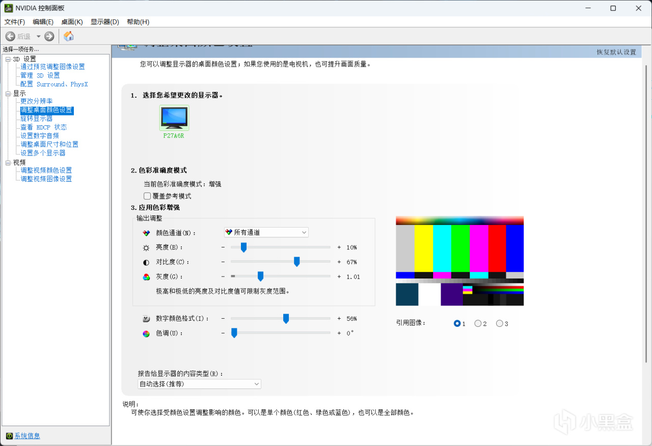Select reference image radio 1

pyautogui.click(x=457, y=323)
